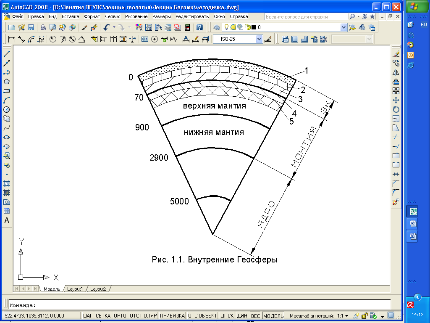Viewport: 430px width, 323px height.
Task: Select the Circle tool
Action: click(7, 110)
